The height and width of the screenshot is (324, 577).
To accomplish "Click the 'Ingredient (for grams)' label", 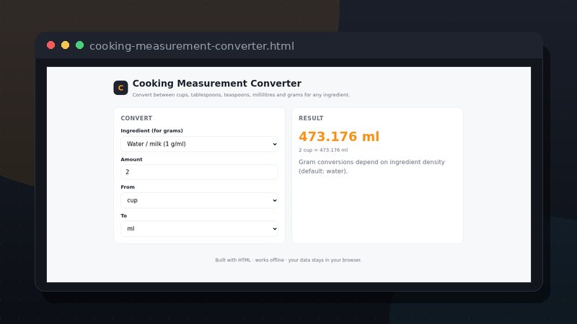I will [151, 131].
